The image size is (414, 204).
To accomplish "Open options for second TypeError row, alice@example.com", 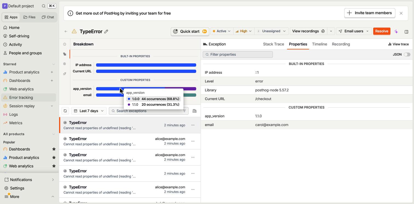I will (193, 141).
